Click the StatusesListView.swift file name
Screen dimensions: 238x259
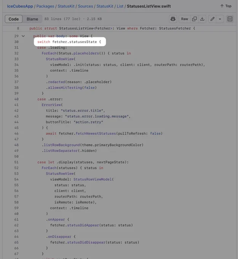[x=149, y=6]
